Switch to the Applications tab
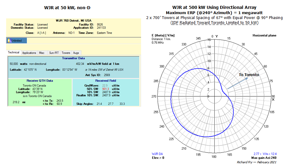This screenshot has width=291, height=166. coord(29,53)
